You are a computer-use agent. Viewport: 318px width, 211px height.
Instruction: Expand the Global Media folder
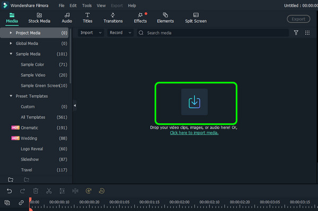click(11, 43)
